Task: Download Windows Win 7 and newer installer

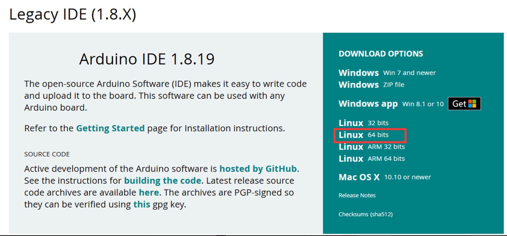Action: [x=387, y=73]
